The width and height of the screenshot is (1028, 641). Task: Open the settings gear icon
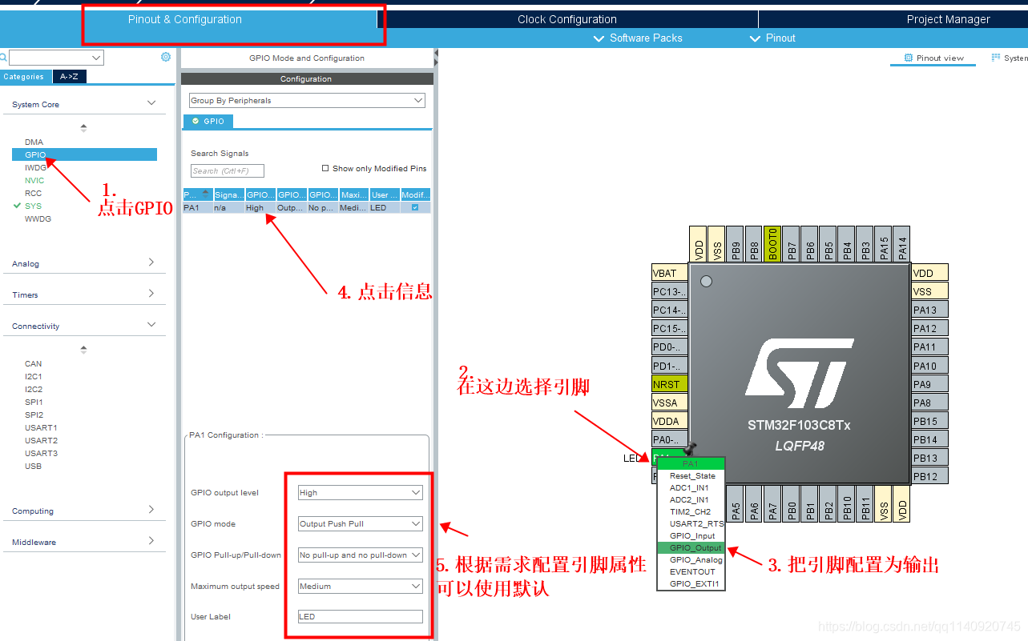click(166, 57)
